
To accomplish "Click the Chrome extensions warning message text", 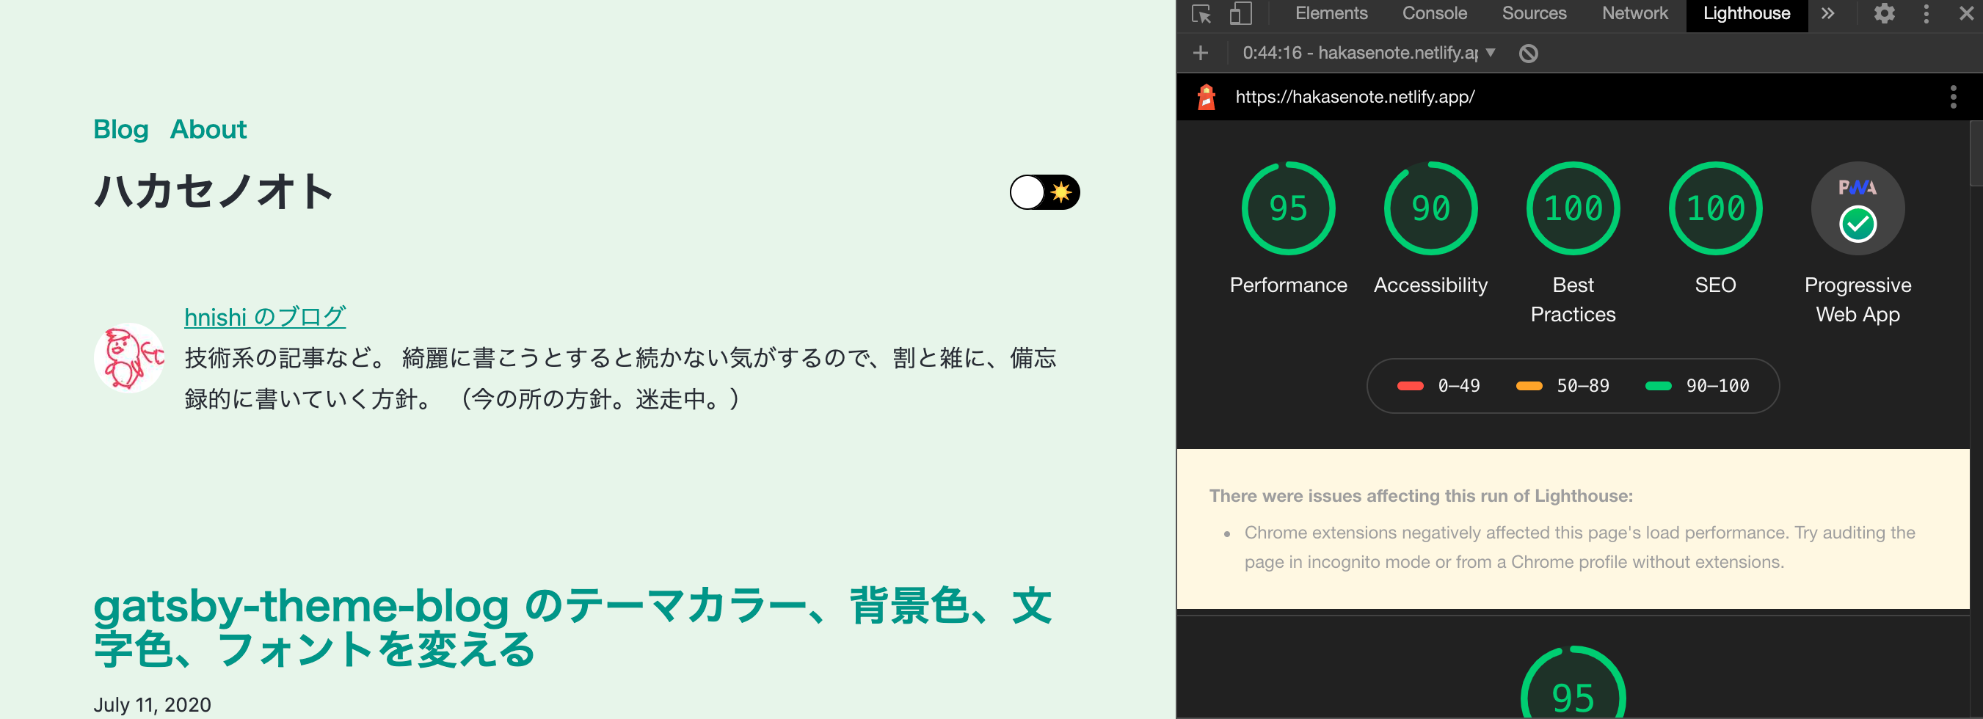I will 1579,547.
